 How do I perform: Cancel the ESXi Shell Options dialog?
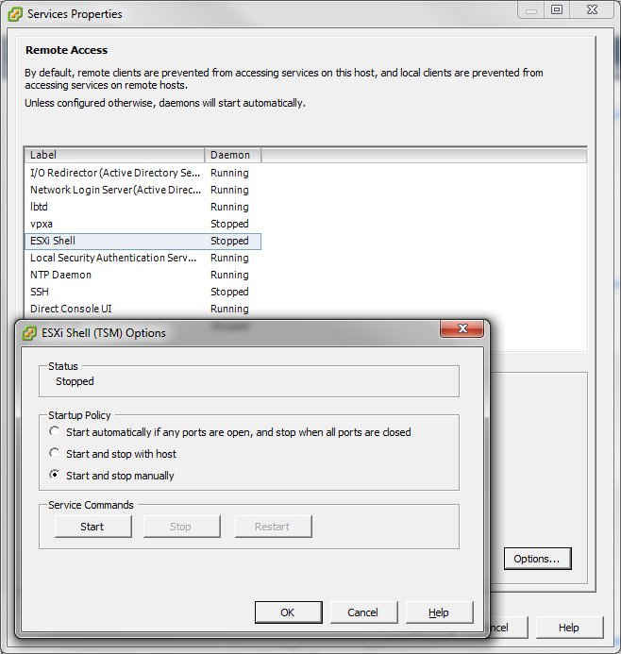363,612
